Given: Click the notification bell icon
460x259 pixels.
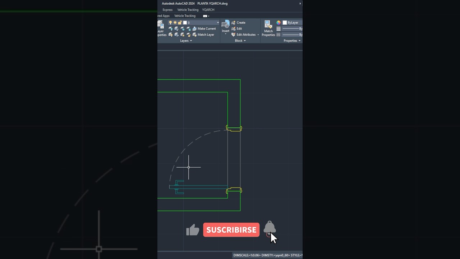Looking at the screenshot, I should click(x=270, y=227).
